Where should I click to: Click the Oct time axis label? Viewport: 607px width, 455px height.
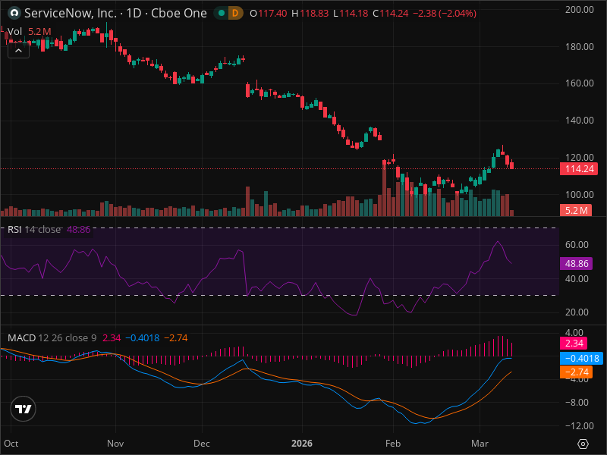(11, 444)
